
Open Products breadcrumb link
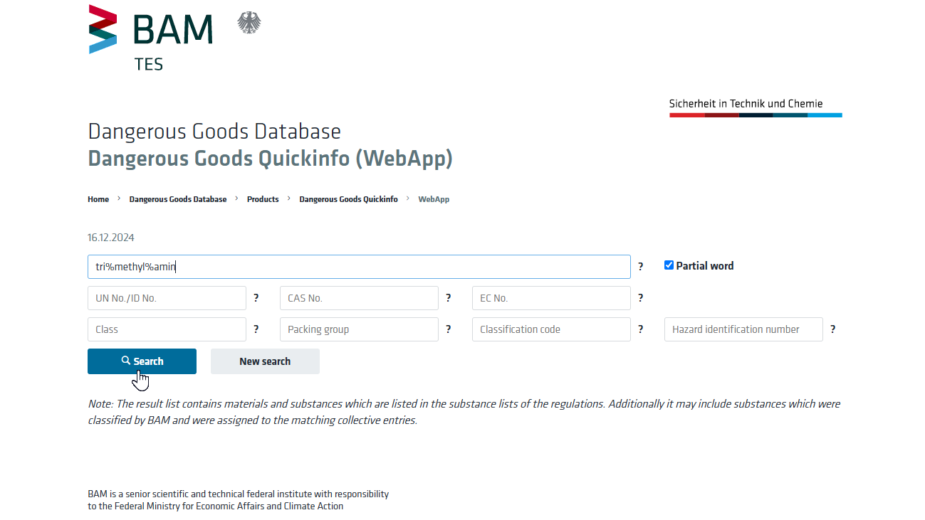[263, 199]
